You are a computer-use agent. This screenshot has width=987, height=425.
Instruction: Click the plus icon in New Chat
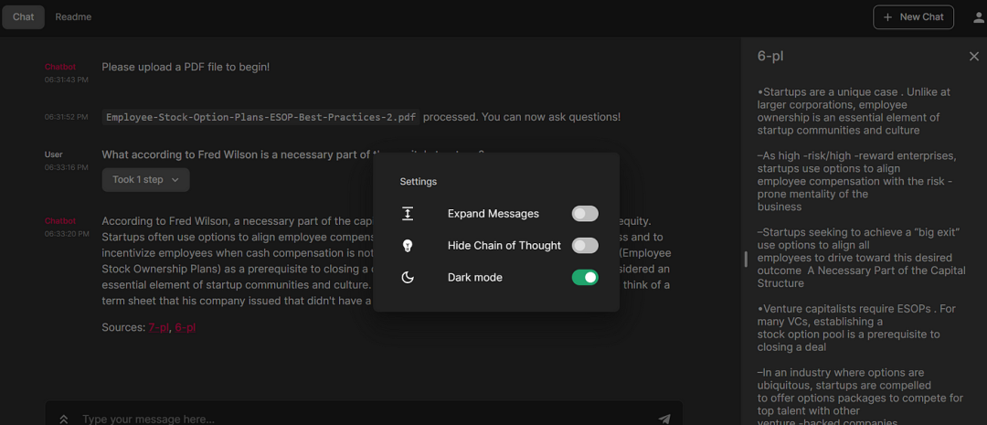[887, 17]
